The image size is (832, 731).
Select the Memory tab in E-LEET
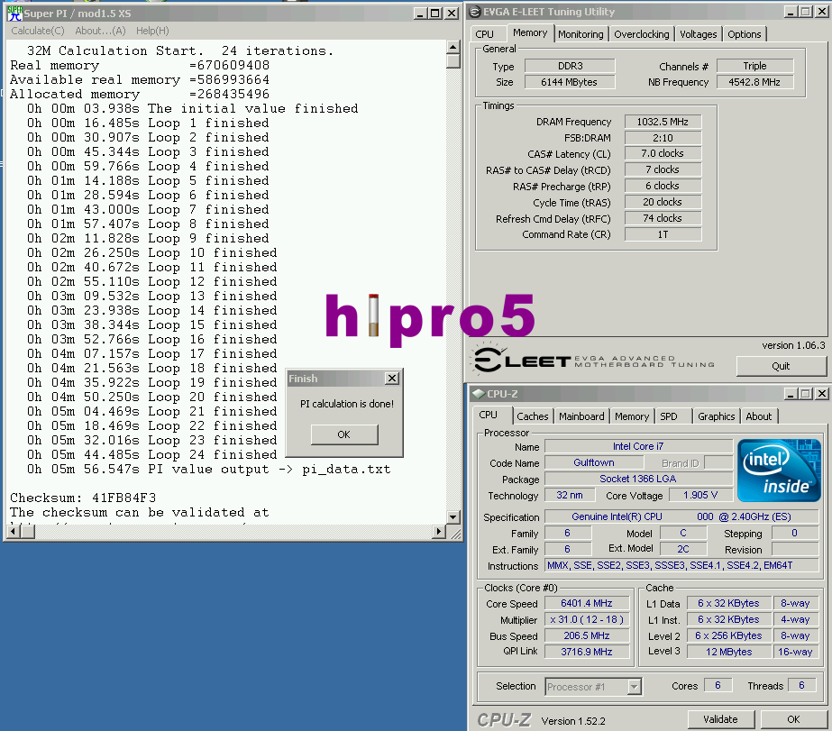point(530,32)
